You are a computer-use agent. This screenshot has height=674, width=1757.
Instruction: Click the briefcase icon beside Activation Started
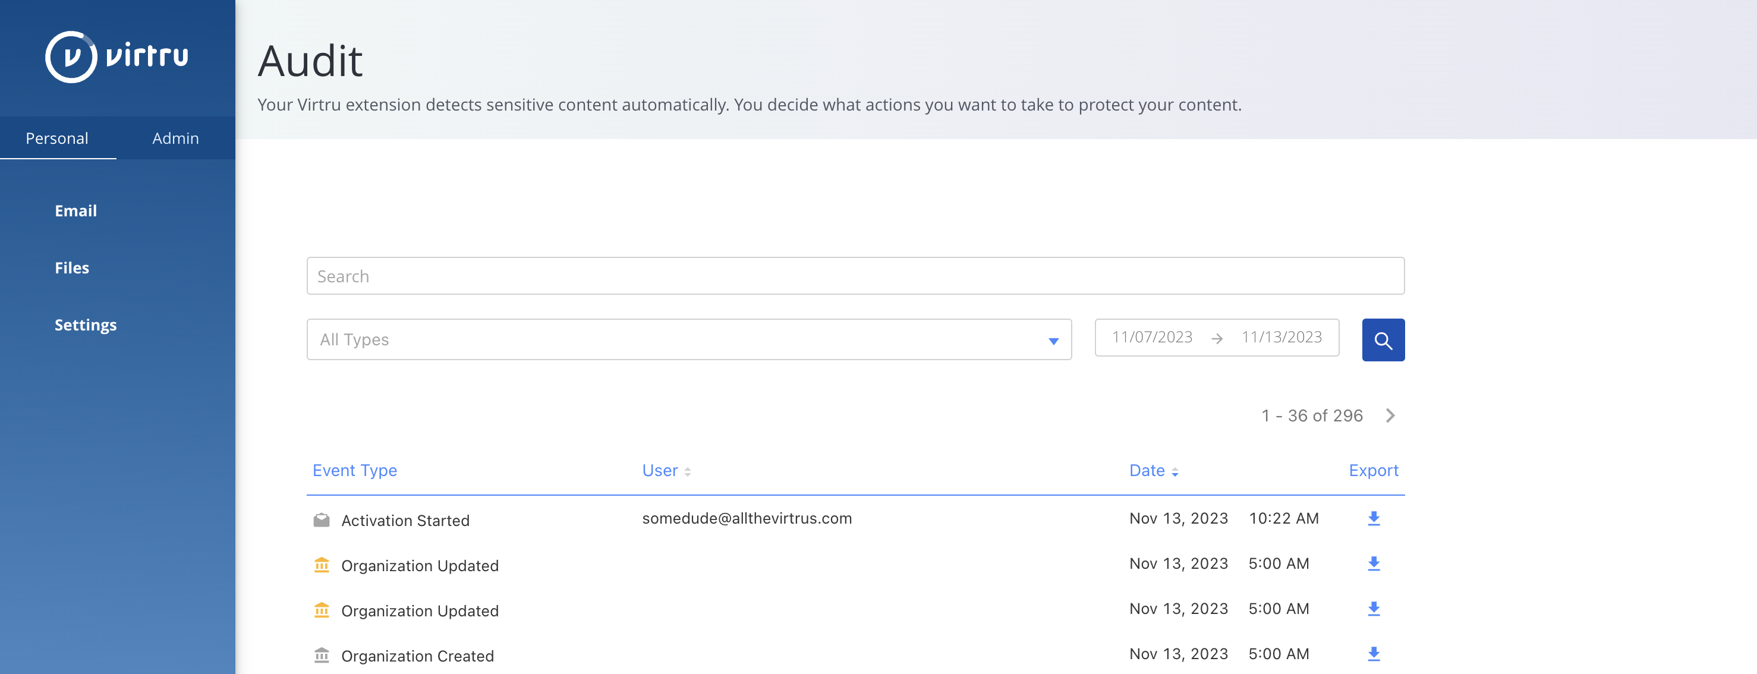pos(320,519)
